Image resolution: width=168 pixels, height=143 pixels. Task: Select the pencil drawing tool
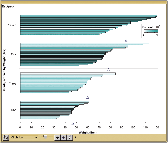(x=70, y=137)
